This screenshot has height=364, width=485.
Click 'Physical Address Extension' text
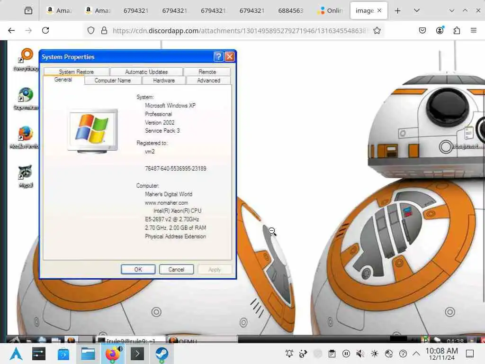click(175, 236)
